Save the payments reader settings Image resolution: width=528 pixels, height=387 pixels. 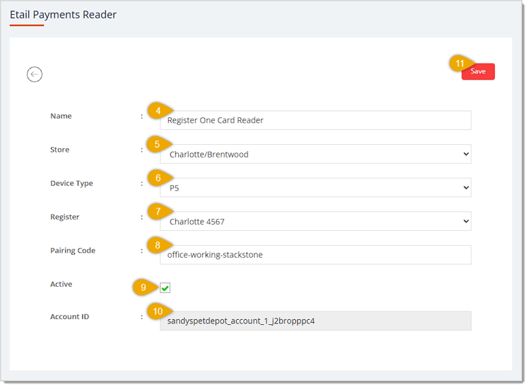478,71
